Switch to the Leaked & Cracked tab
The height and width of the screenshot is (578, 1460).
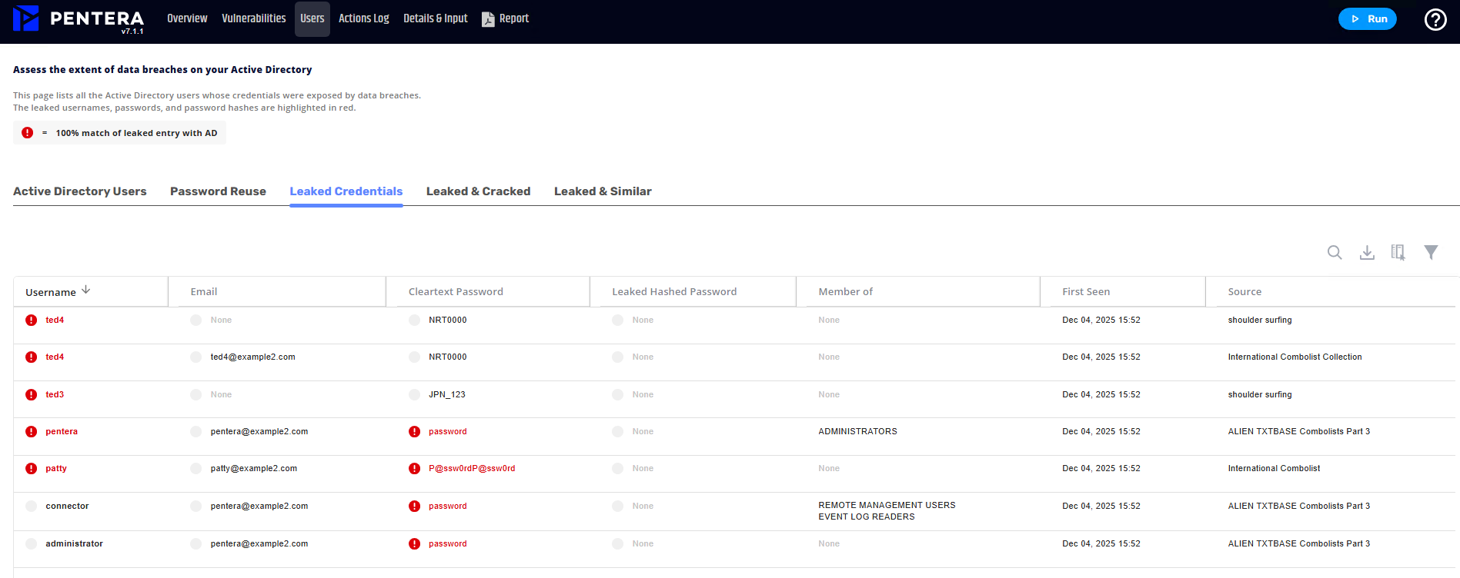[x=478, y=191]
